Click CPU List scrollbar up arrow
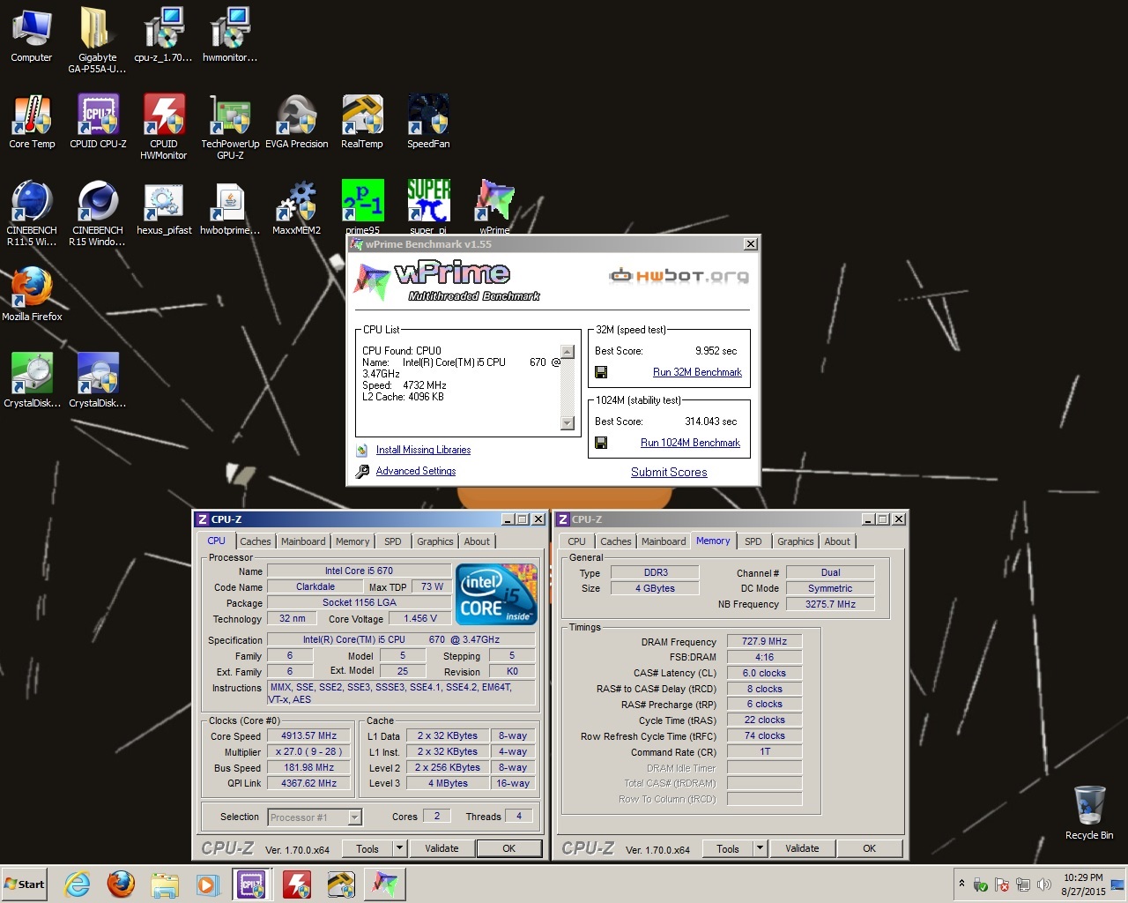 pyautogui.click(x=568, y=352)
